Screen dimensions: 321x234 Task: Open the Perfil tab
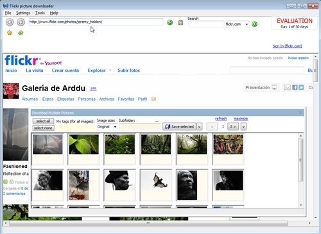click(143, 99)
